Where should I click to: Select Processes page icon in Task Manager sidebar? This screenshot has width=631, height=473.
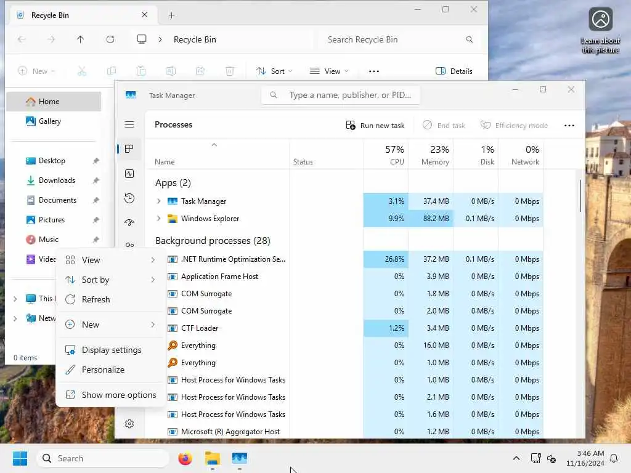coord(129,149)
